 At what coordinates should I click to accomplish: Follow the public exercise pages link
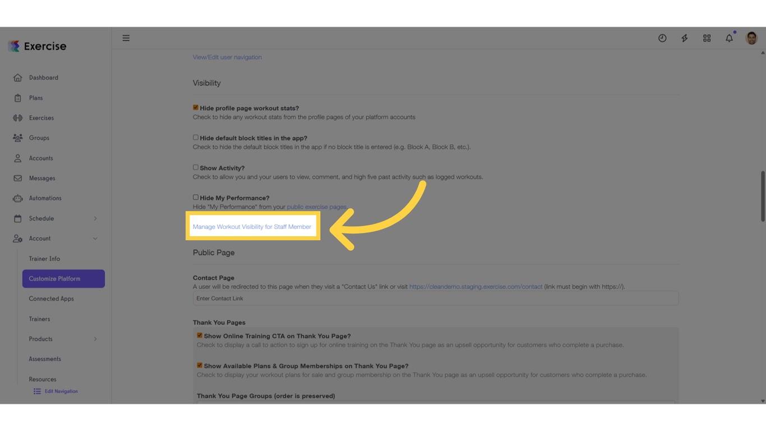tap(316, 207)
